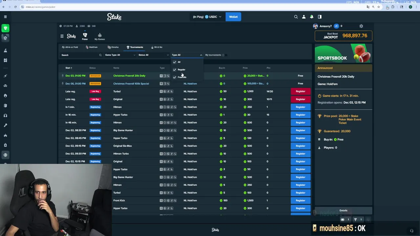Open site search magnifier in header

click(296, 17)
